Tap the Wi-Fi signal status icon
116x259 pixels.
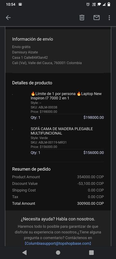pyautogui.click(x=99, y=5)
